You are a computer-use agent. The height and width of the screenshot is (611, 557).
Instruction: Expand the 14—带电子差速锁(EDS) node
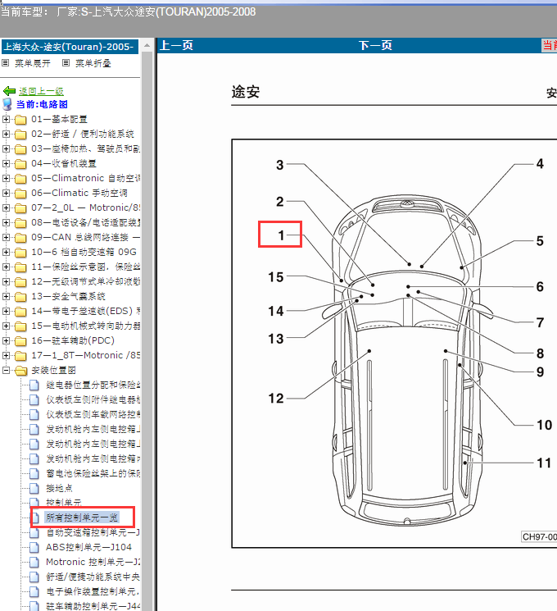point(6,312)
